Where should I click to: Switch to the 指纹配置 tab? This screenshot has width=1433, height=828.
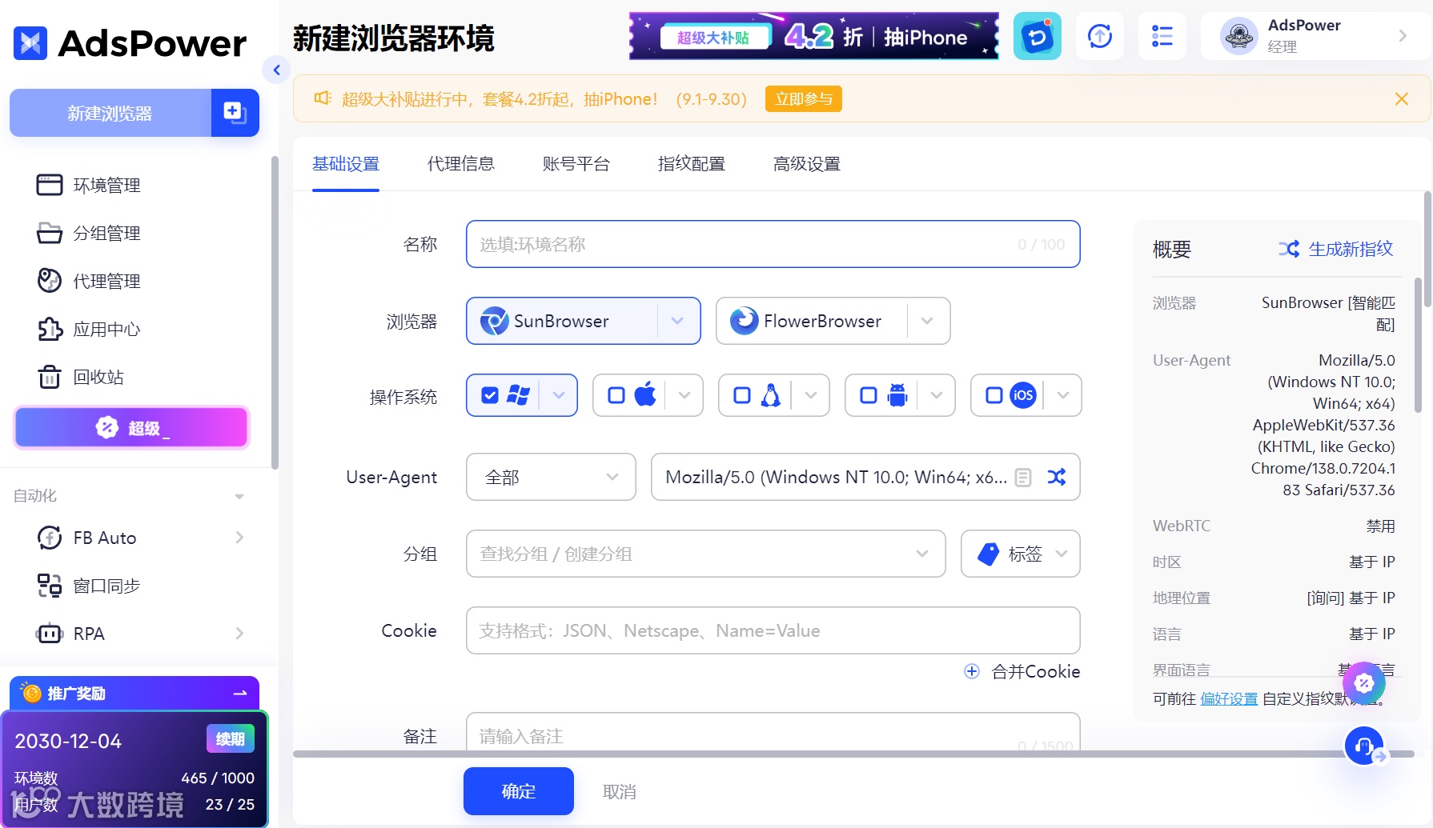pyautogui.click(x=691, y=164)
